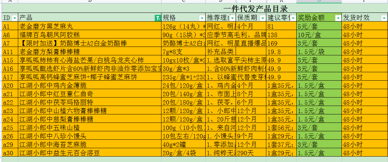
Task: Click ID cell A7
Action: pos(10,43)
